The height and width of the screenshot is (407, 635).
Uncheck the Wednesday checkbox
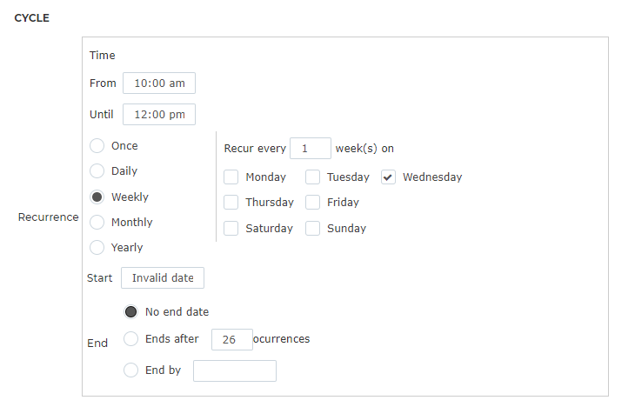point(388,177)
